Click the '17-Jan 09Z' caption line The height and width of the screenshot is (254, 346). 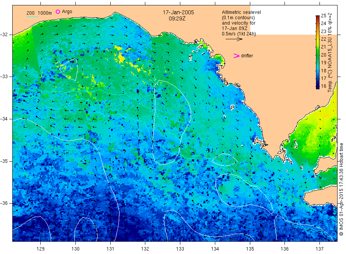[x=235, y=28]
